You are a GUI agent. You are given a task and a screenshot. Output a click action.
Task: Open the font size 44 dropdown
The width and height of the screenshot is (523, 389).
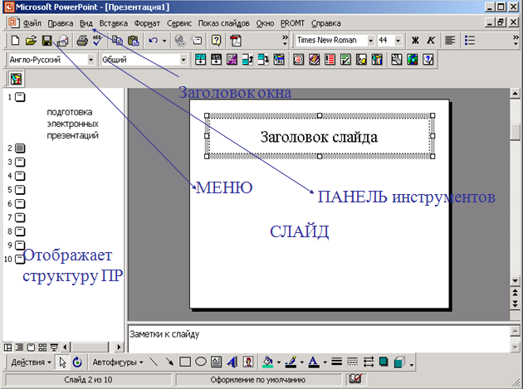click(398, 40)
